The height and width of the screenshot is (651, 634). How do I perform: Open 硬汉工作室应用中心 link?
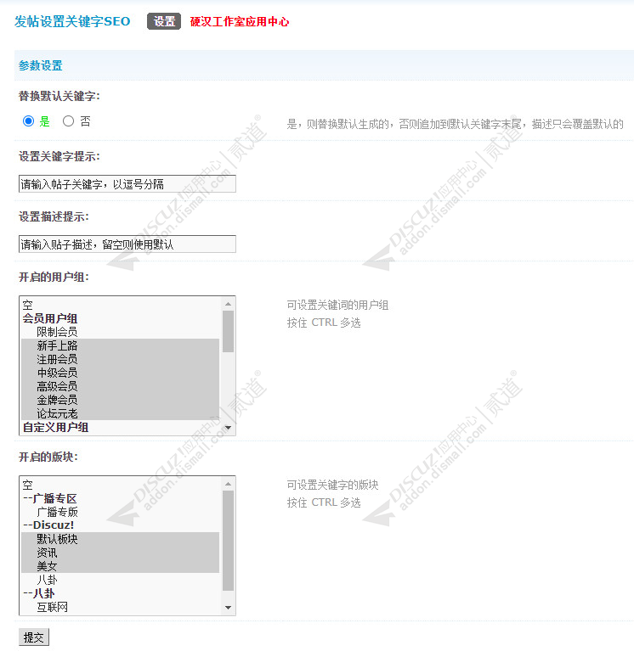coord(240,21)
